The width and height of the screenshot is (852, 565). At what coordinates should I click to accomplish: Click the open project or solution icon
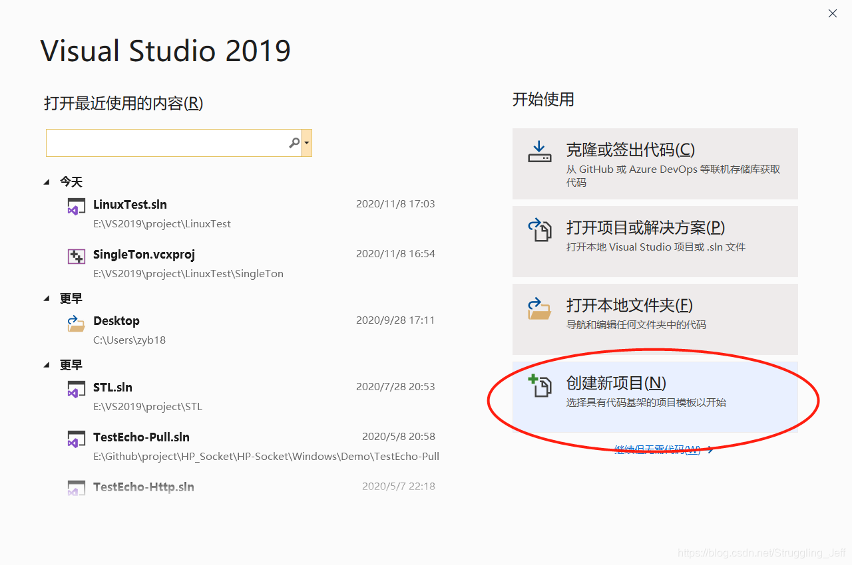[x=540, y=230]
